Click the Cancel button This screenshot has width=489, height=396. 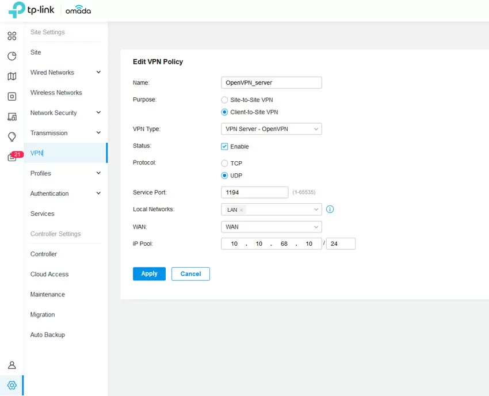(190, 274)
